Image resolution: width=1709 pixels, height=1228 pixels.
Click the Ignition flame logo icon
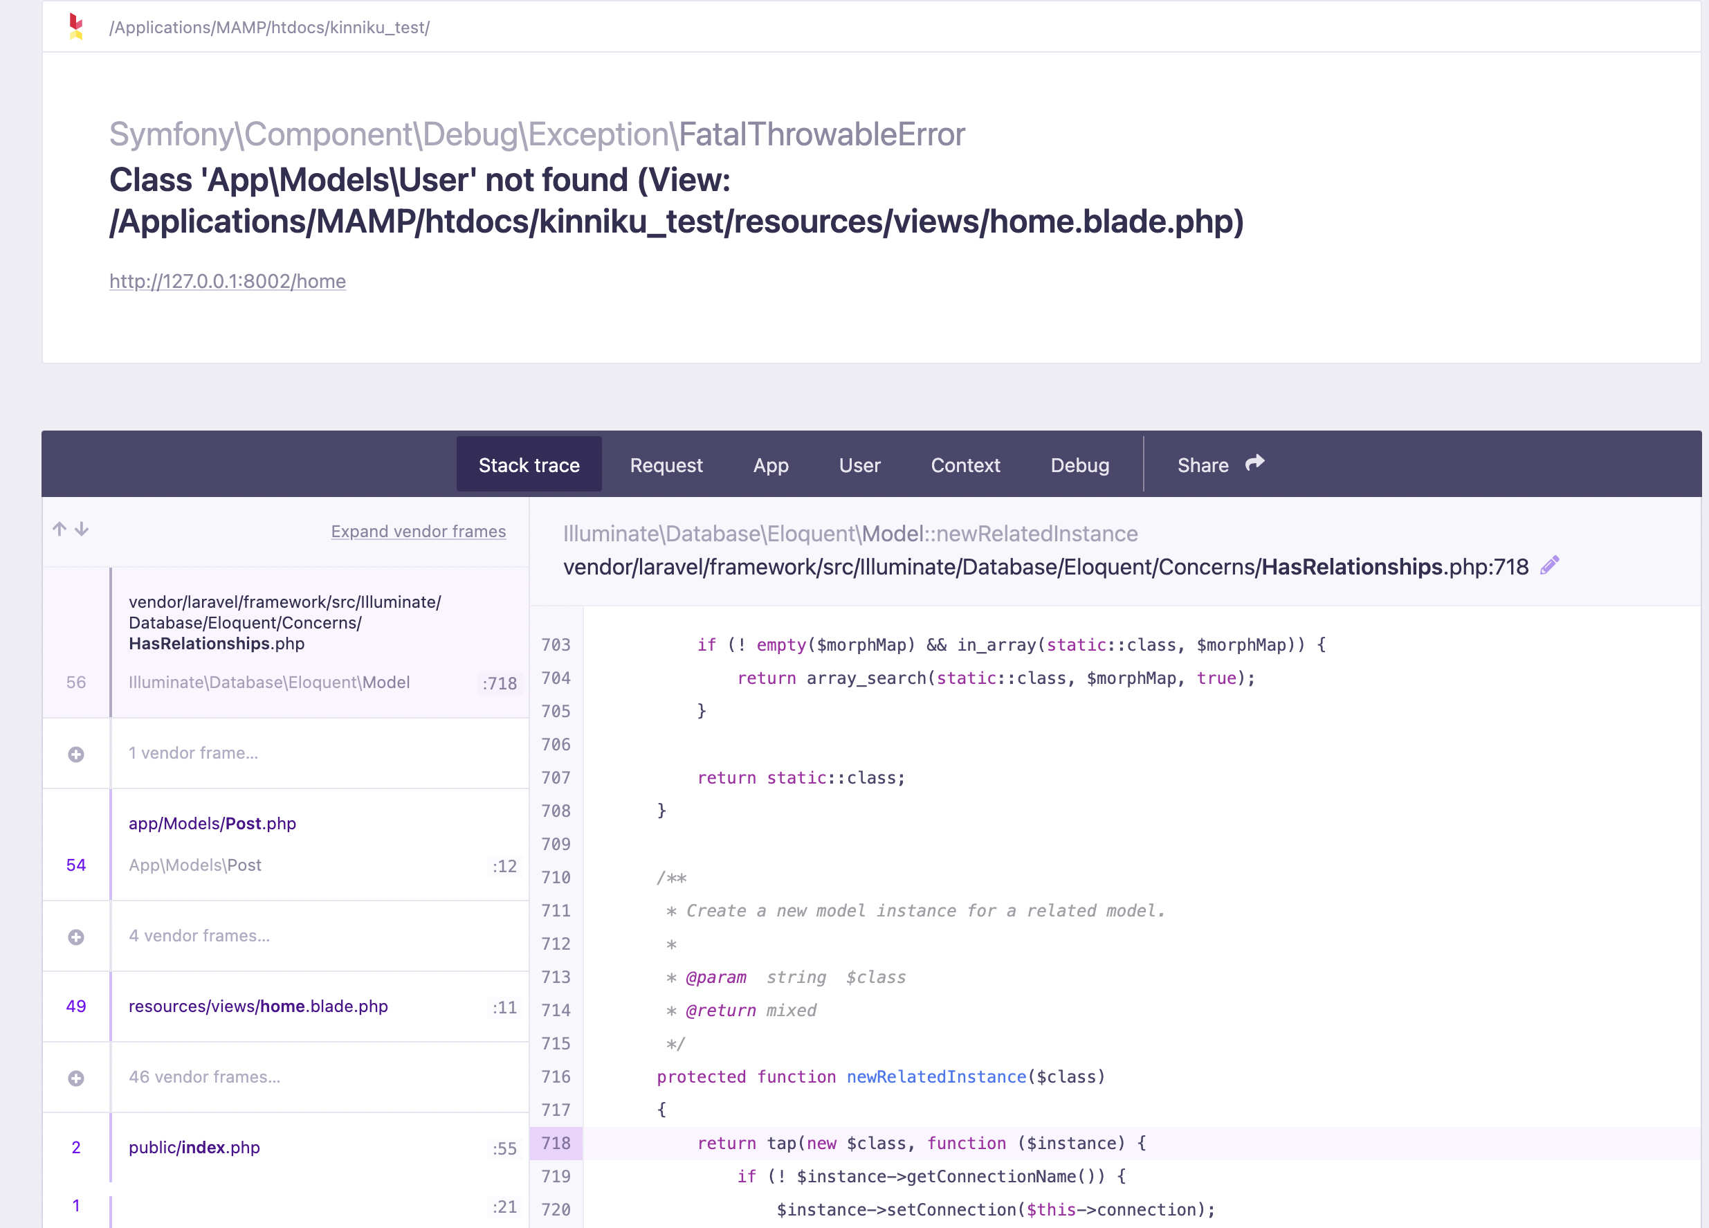click(75, 26)
